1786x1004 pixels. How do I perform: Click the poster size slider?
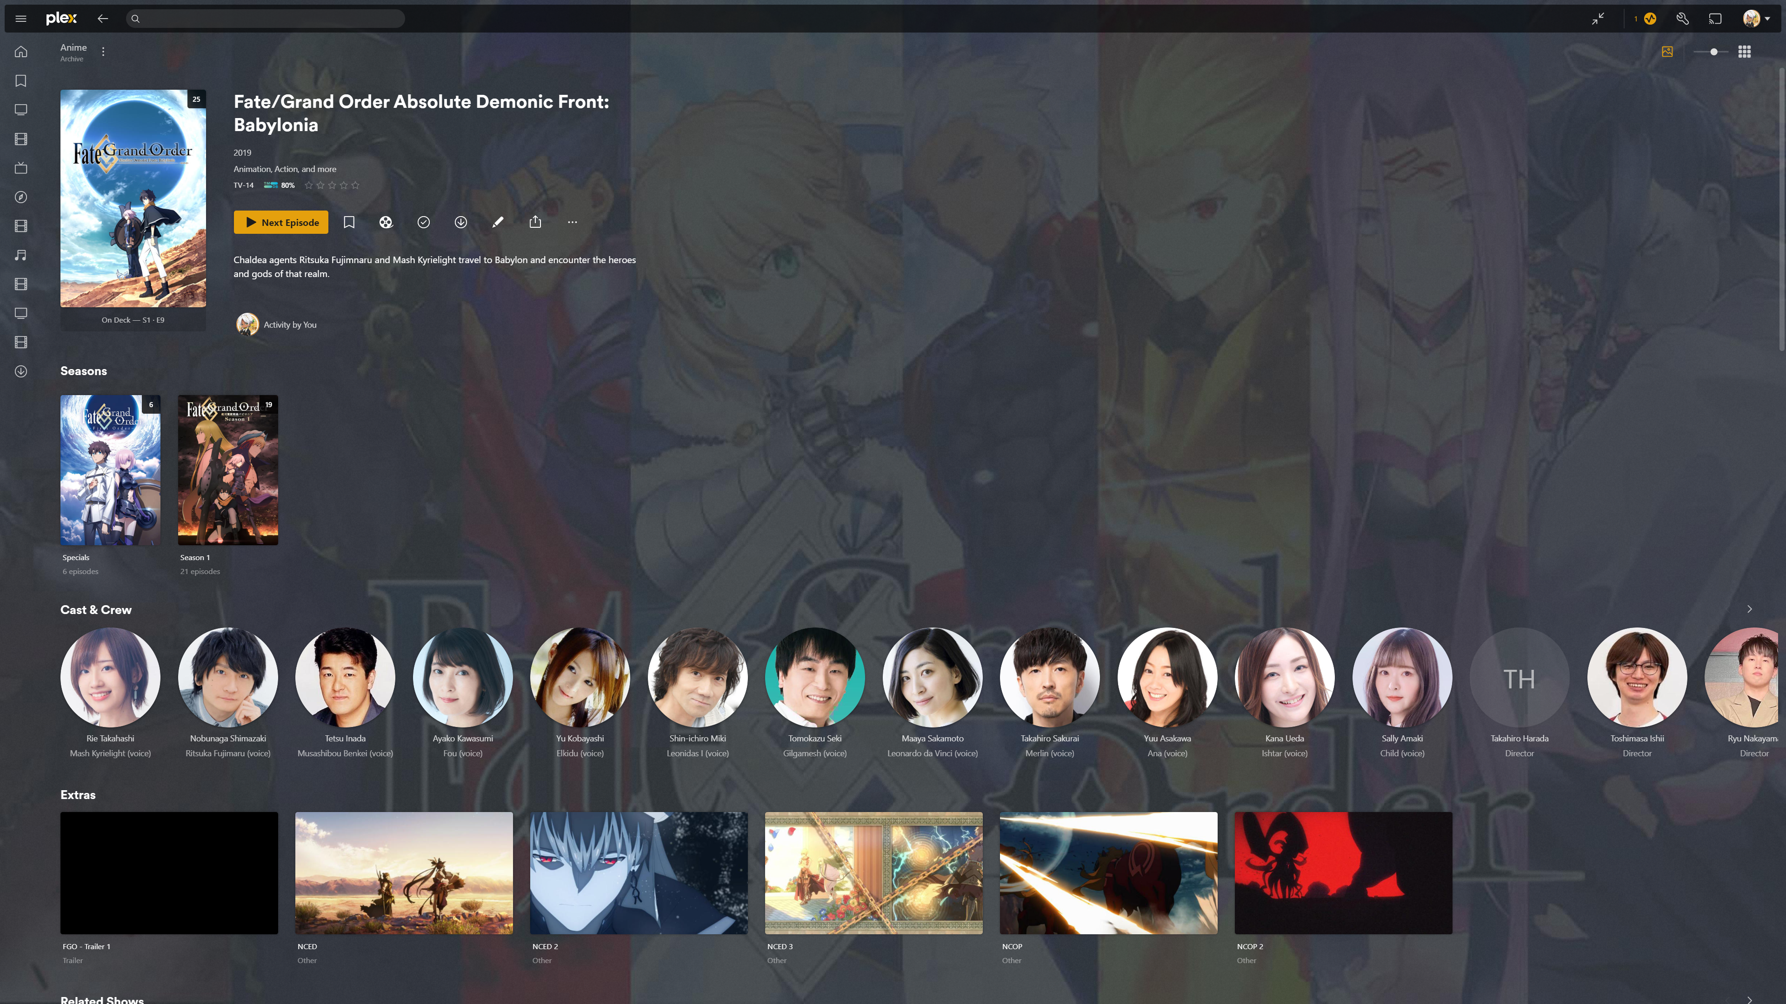point(1711,52)
